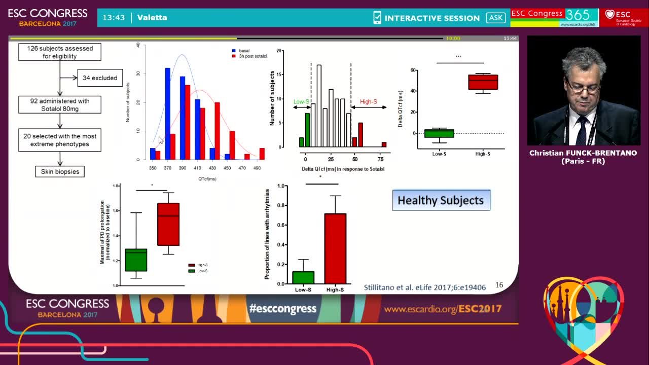Click the 13:44 end time marker

coord(510,39)
